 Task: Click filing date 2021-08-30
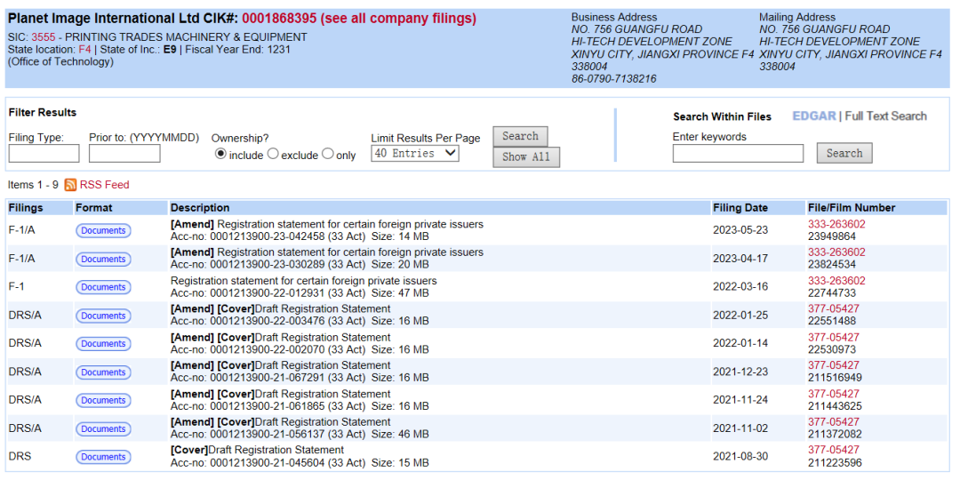click(x=740, y=458)
